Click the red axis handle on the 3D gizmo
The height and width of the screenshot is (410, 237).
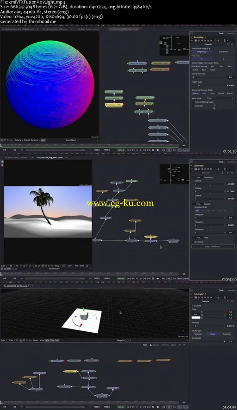pos(81,325)
